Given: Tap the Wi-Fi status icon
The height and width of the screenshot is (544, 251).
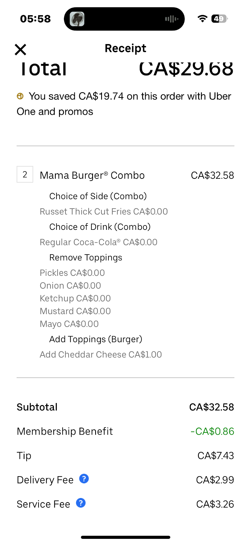Looking at the screenshot, I should coord(202,18).
